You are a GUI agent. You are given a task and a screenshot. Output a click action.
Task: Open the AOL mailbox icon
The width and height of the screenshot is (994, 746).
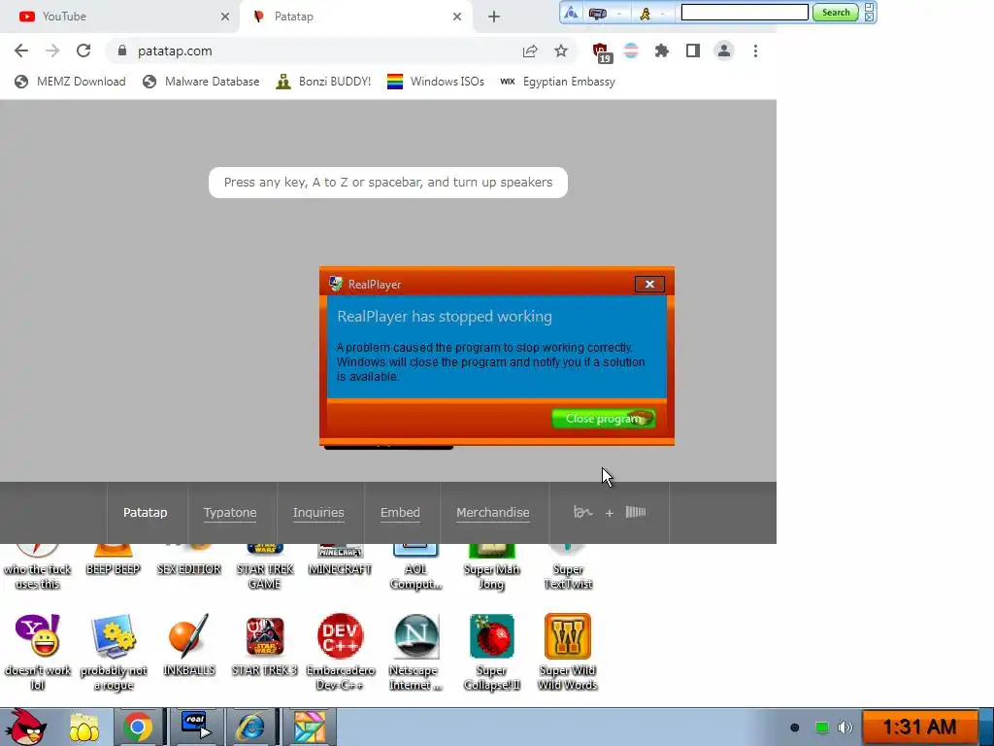click(597, 13)
